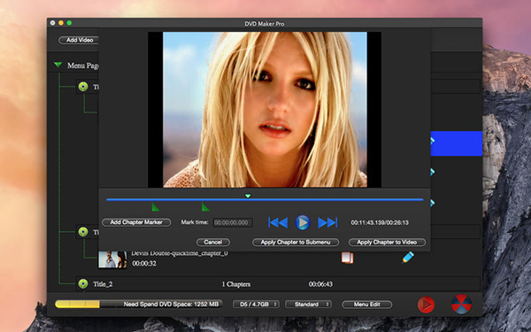Viewport: 531px width, 332px height.
Task: Open the Devils Double chapter thumbnail
Action: click(112, 259)
